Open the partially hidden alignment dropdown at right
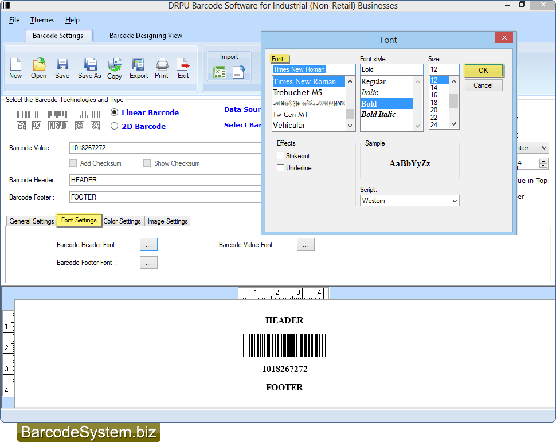Screen dimensions: 556x442 click(x=544, y=147)
